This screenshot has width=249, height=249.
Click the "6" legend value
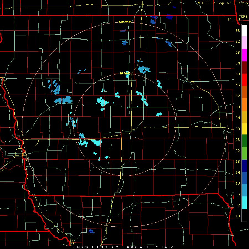coord(239,194)
